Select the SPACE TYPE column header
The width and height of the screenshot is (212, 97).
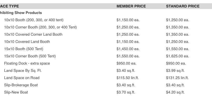9,6
